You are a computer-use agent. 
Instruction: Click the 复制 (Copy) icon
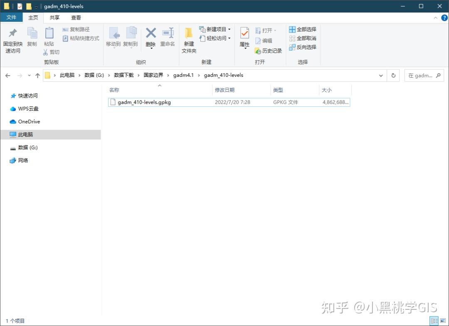click(32, 38)
